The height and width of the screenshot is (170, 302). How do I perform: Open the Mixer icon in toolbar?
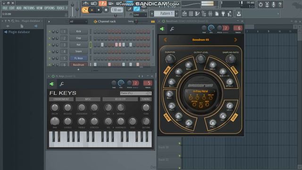[x=210, y=14]
